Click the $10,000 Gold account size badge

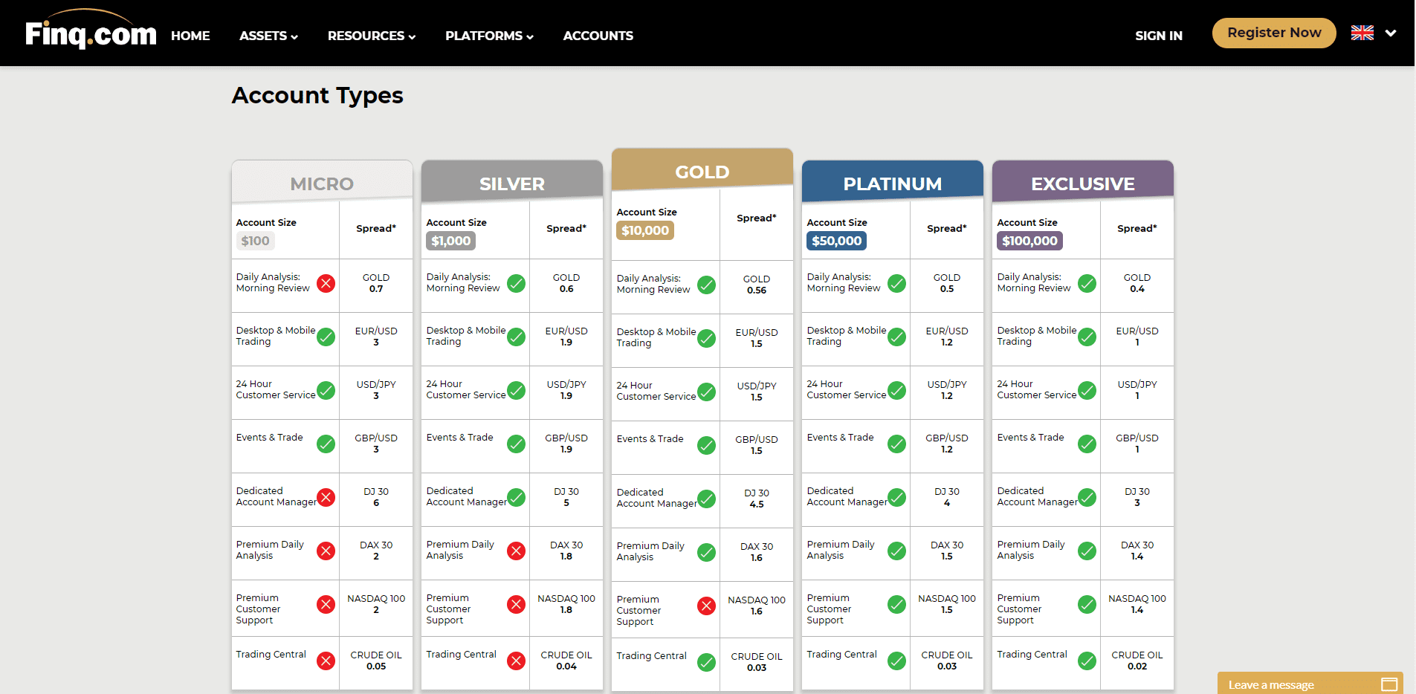coord(645,230)
